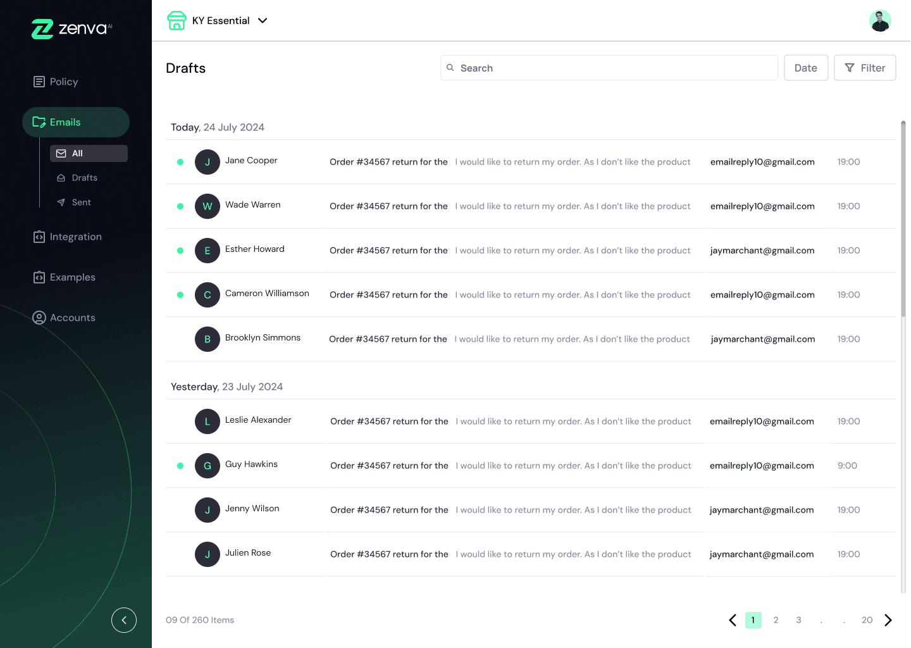Open the Policy section

pos(56,82)
